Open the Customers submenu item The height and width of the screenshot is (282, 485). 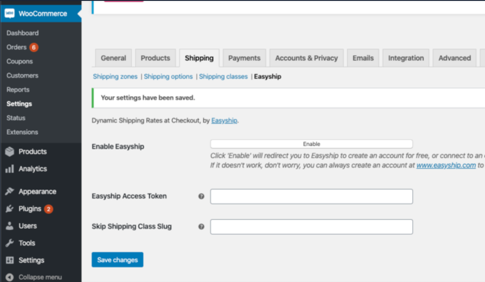pyautogui.click(x=22, y=75)
